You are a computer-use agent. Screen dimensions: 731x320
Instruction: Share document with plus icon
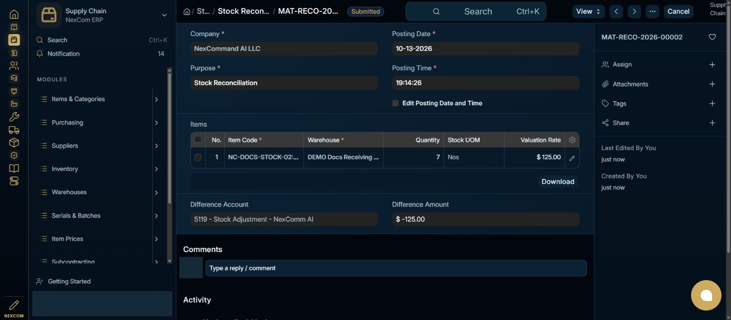coord(712,123)
